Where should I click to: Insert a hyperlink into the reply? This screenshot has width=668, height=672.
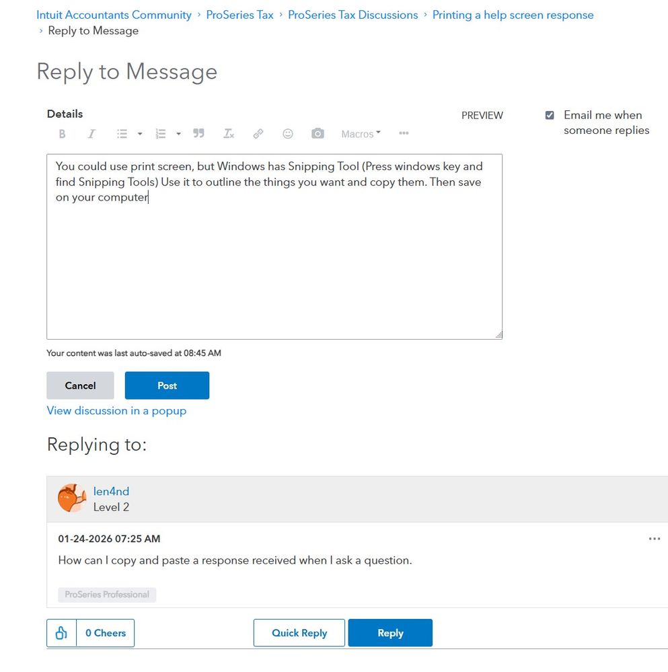[x=258, y=134]
